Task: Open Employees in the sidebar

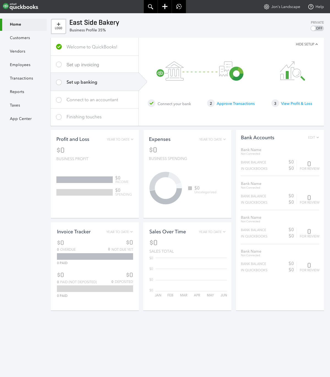Action: coord(20,65)
